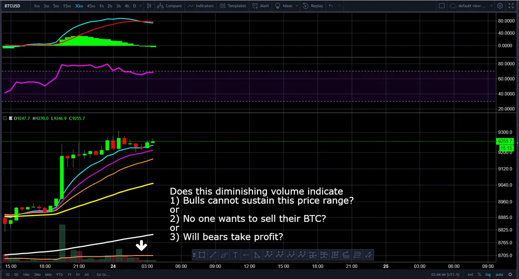The width and height of the screenshot is (519, 279).
Task: Click the undo arrow
Action: click(x=331, y=6)
